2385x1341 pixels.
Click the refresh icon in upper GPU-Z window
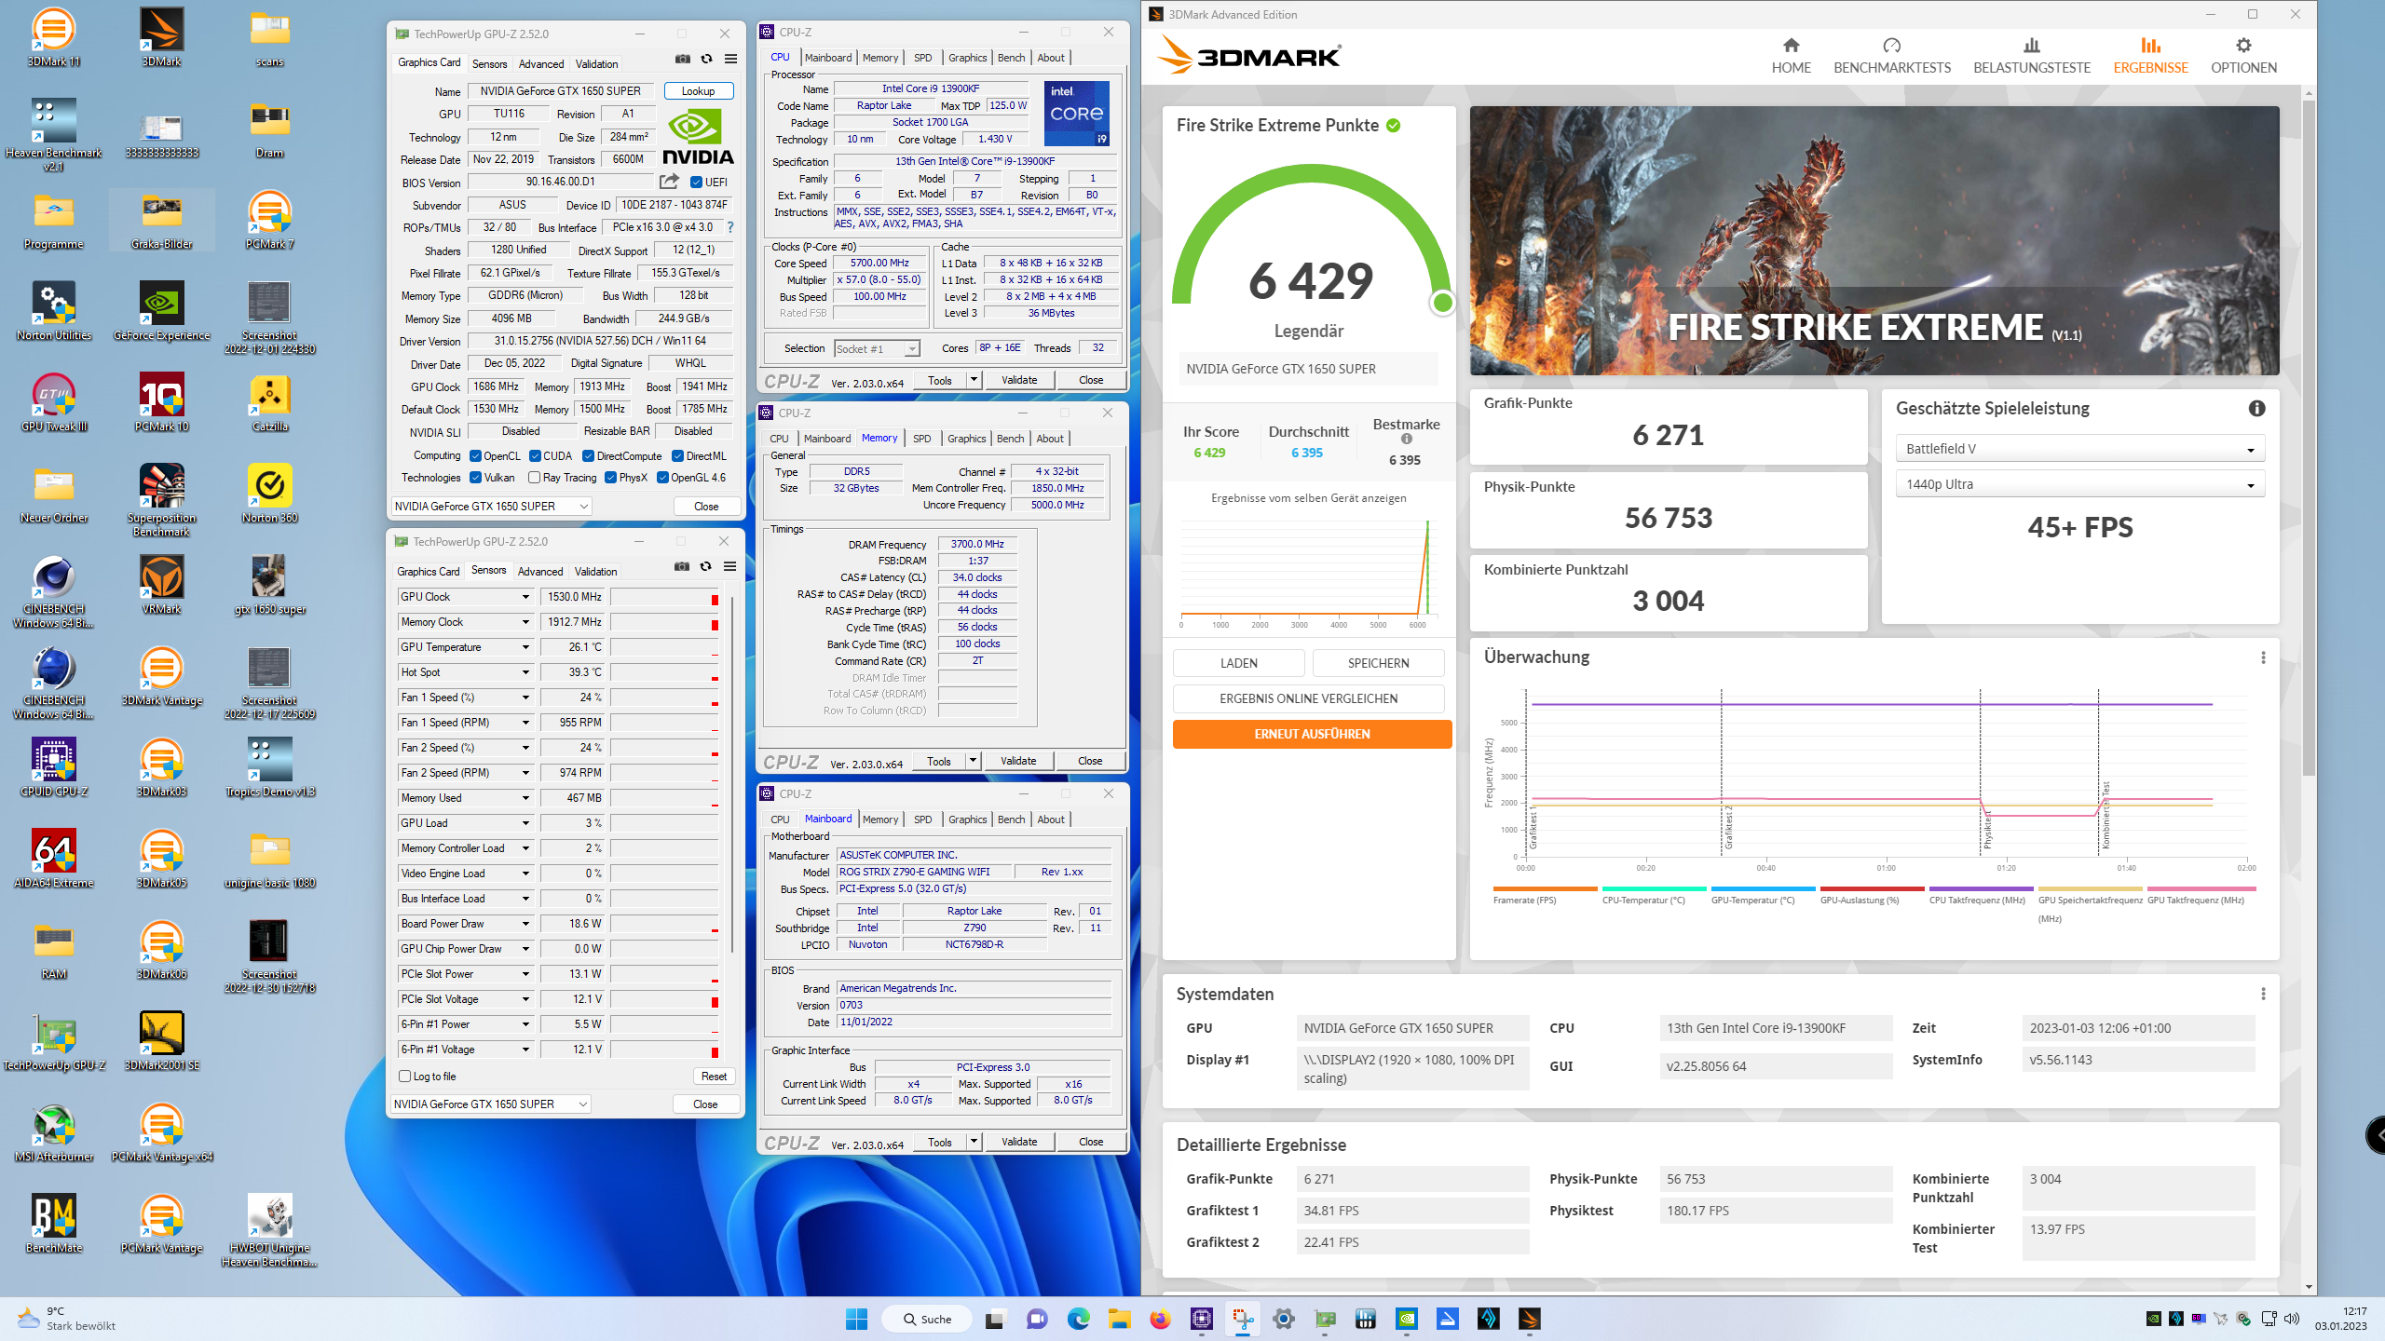coord(707,60)
